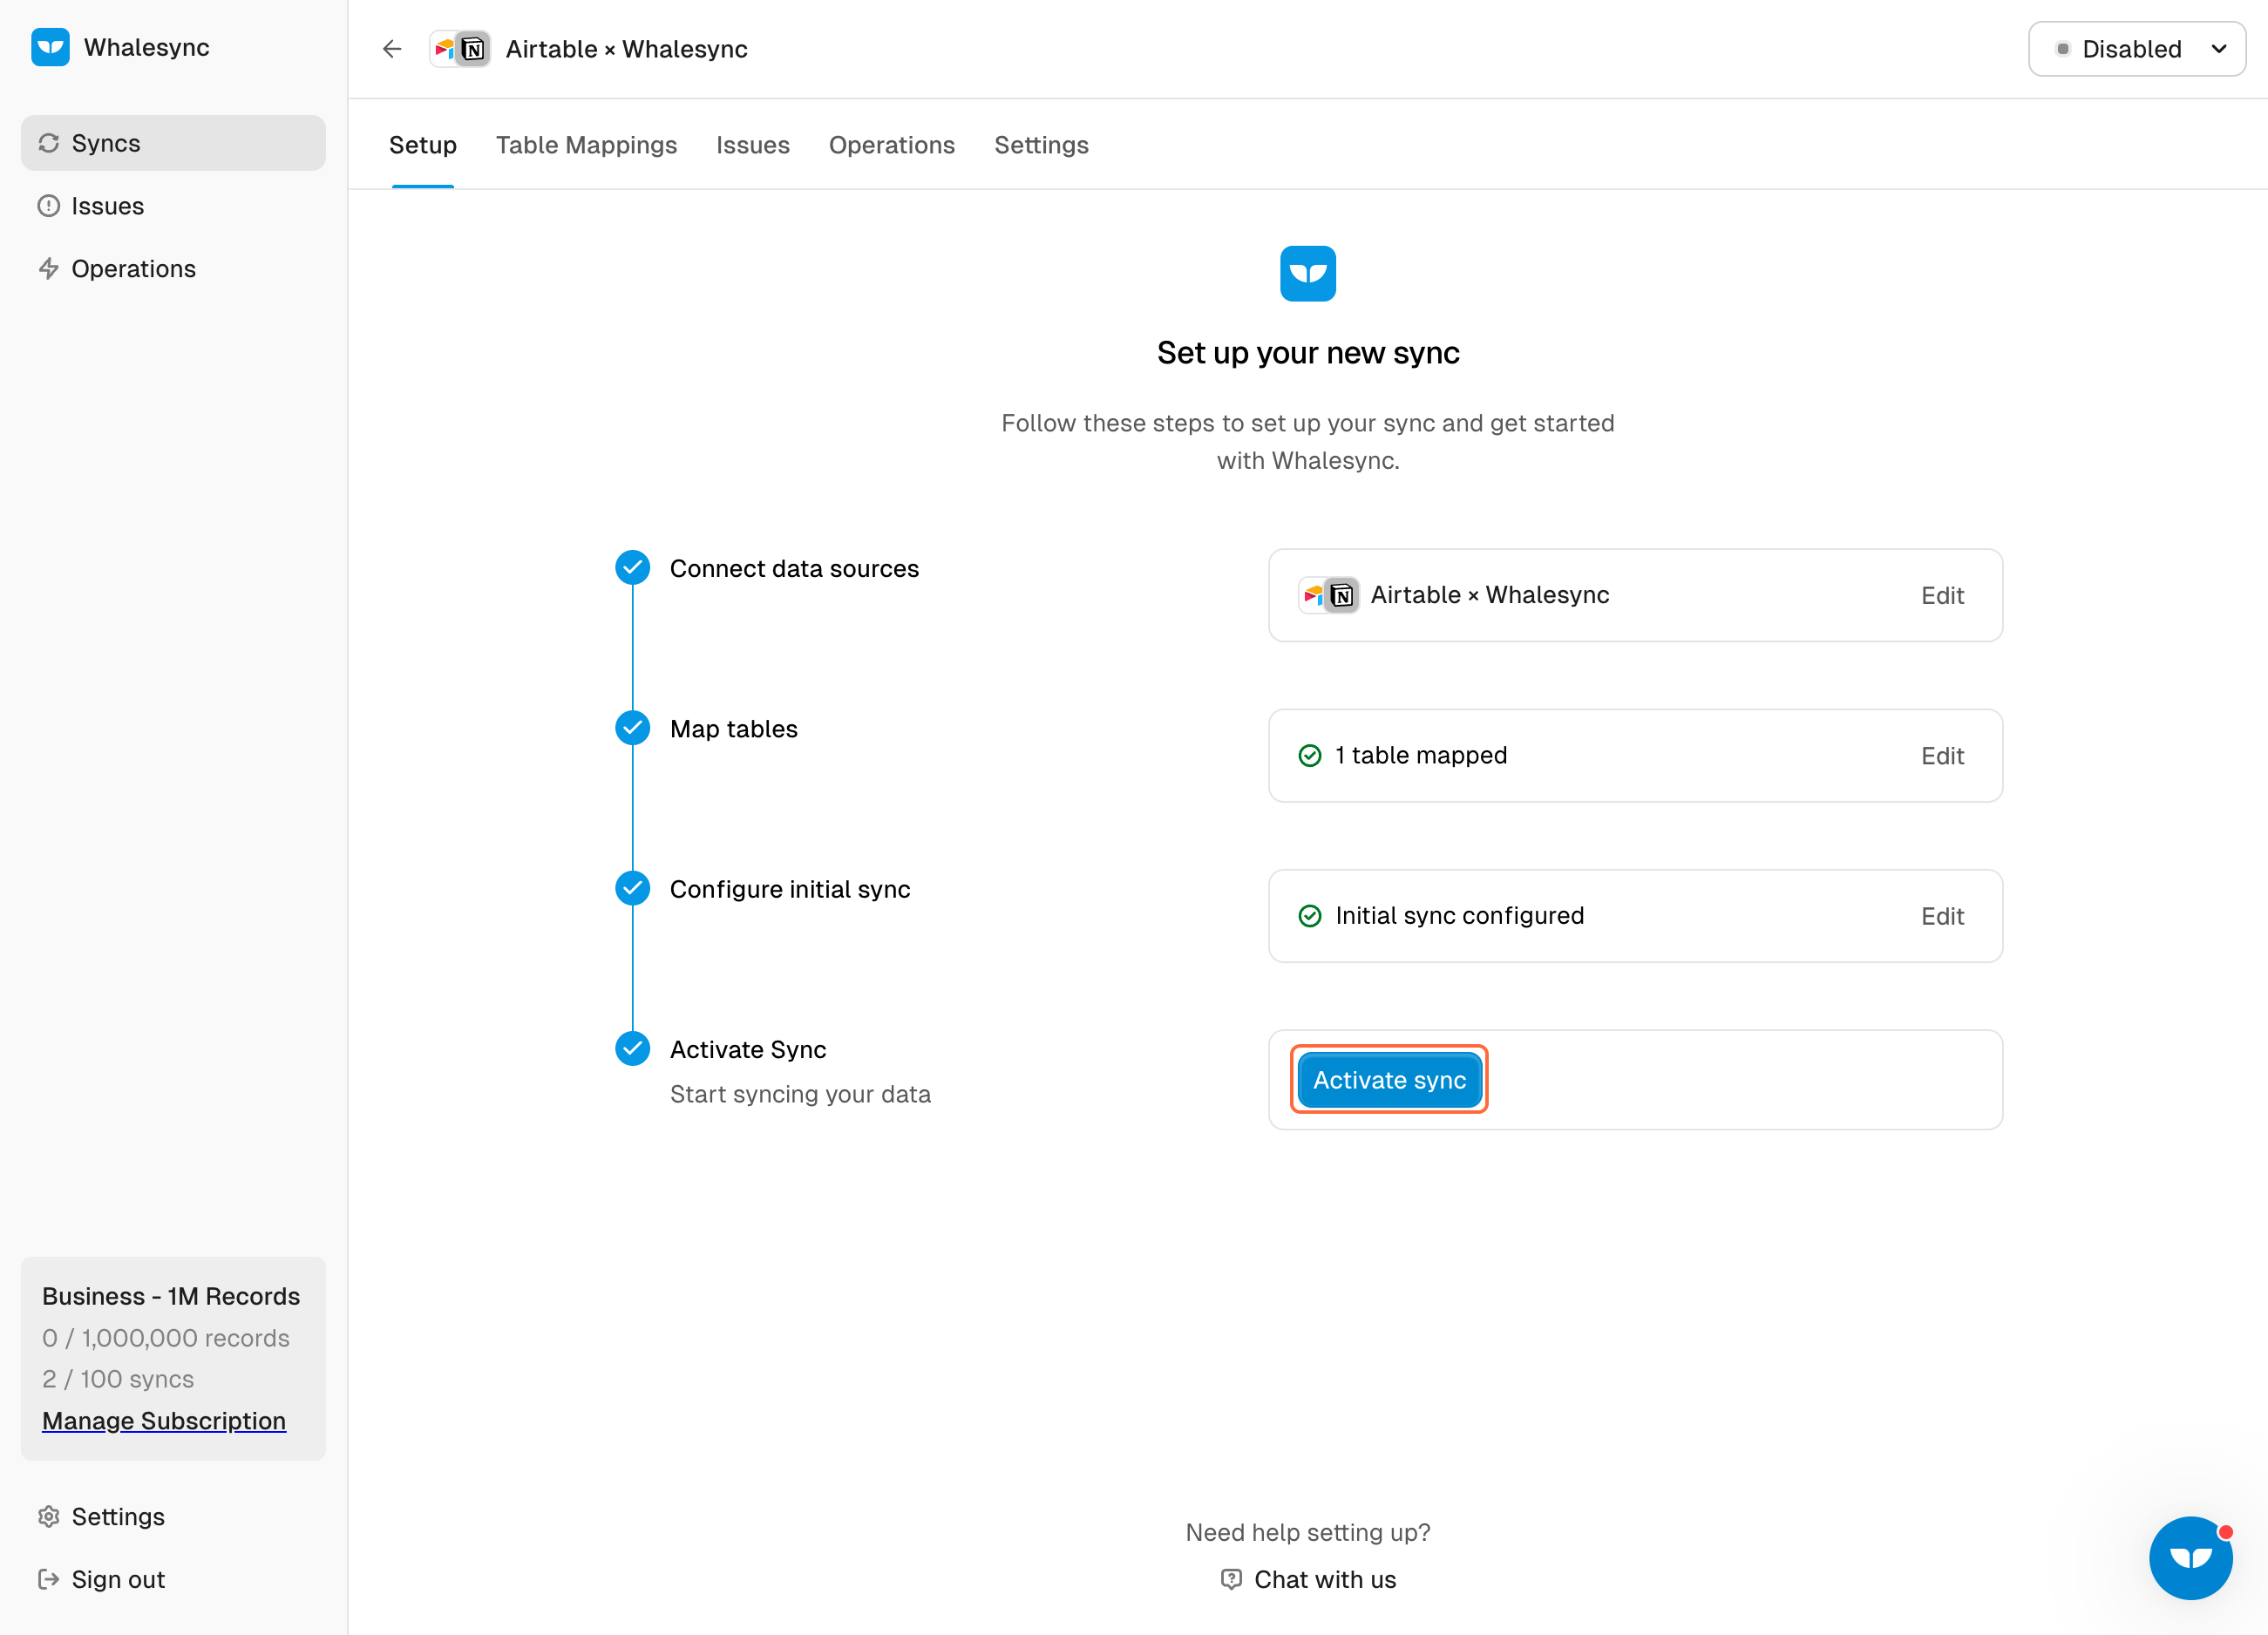Click the Airtable × Whalesync title in the header
Viewport: 2268px width, 1635px height.
click(627, 49)
